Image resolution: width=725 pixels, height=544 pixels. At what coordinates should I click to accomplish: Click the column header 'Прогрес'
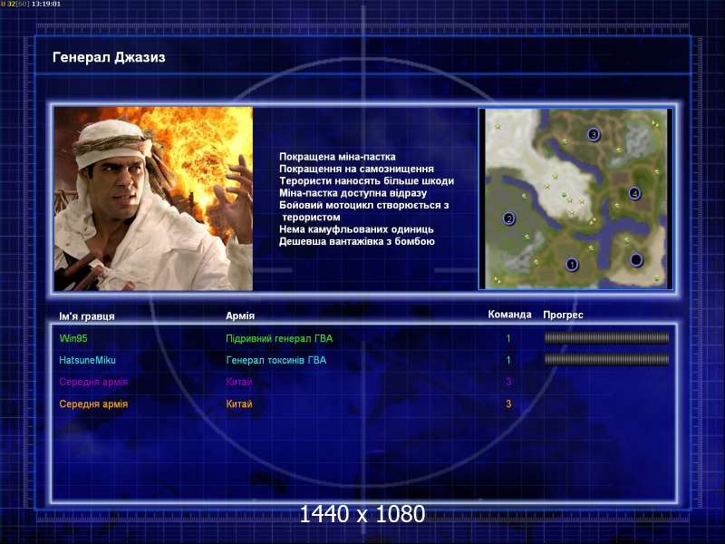coord(563,315)
